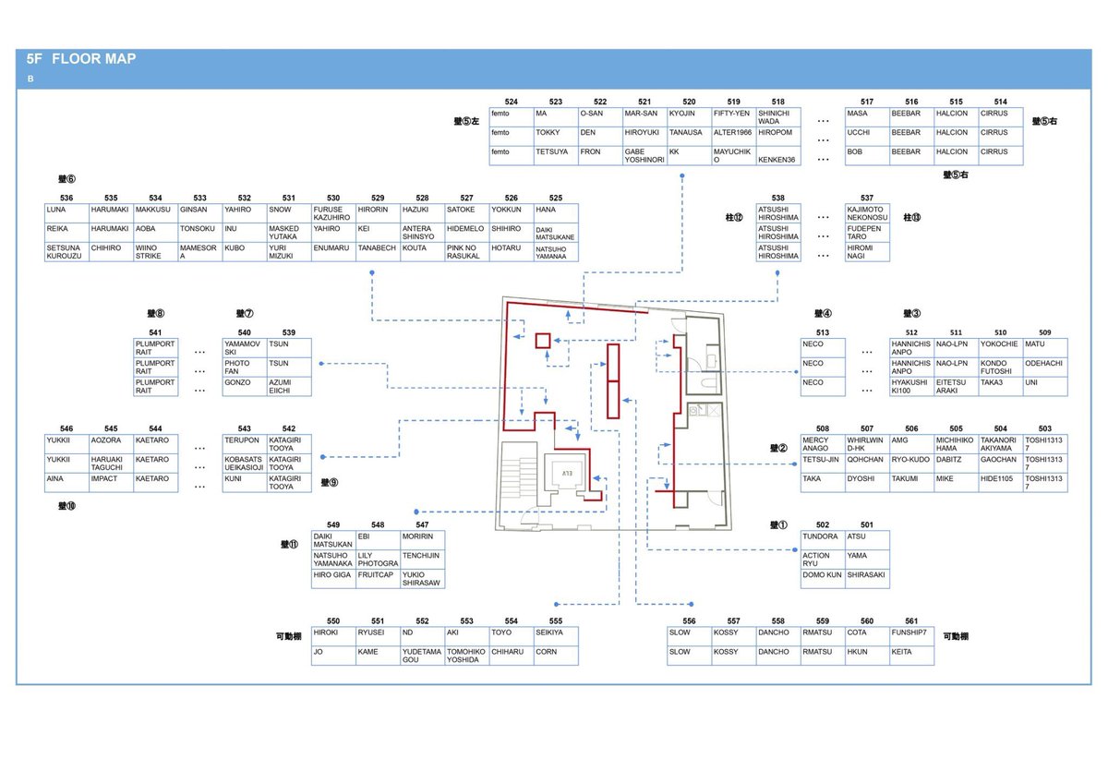Click the KYOJIN cell under 520

pyautogui.click(x=690, y=117)
